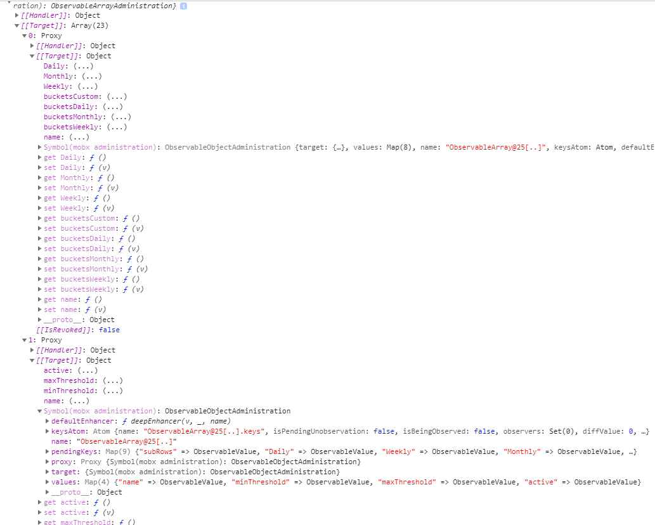Viewport: 655px width, 525px height.
Task: Expand the get Monthly getter
Action: pos(40,178)
